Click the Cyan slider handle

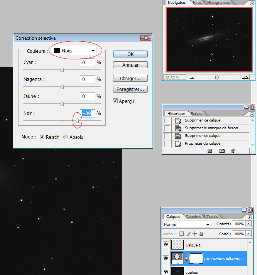point(62,70)
